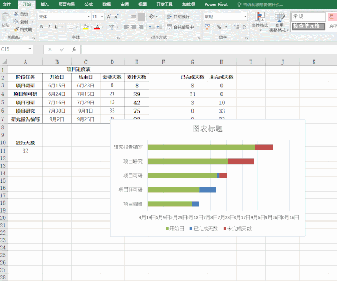337x281 pixels.
Task: Open Conditional Formatting (条件格式)
Action: 259,22
